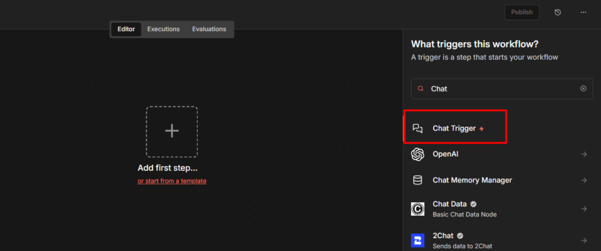Select the Chat Data node label
The width and height of the screenshot is (601, 251).
click(450, 204)
